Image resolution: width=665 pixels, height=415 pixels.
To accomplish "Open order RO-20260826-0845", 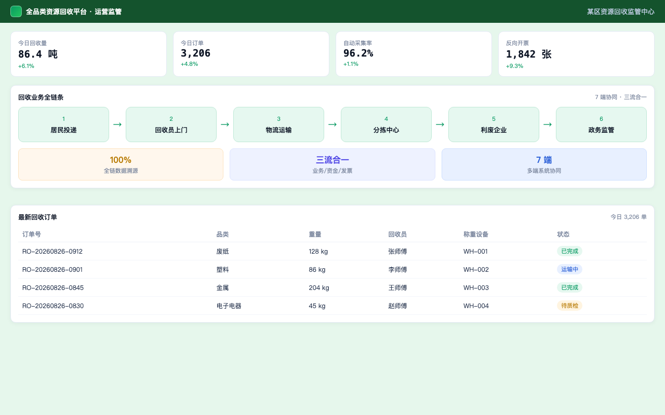I will (x=332, y=288).
